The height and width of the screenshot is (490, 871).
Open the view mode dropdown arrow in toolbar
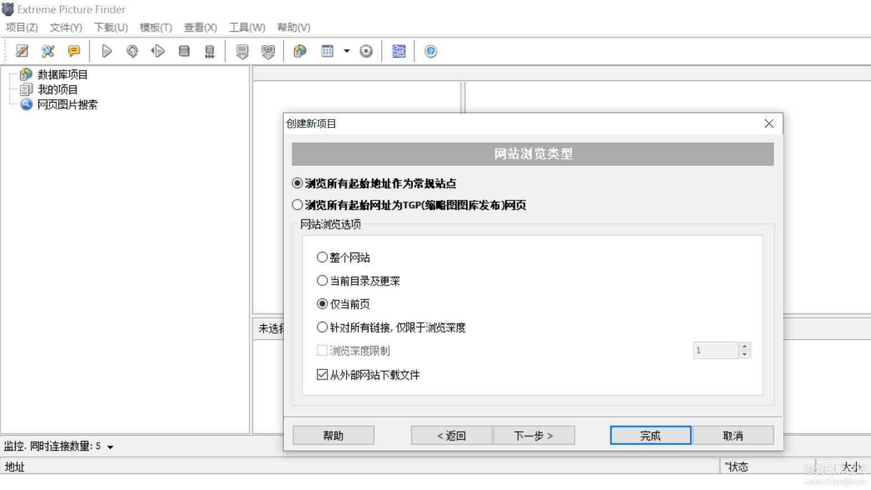pos(347,52)
